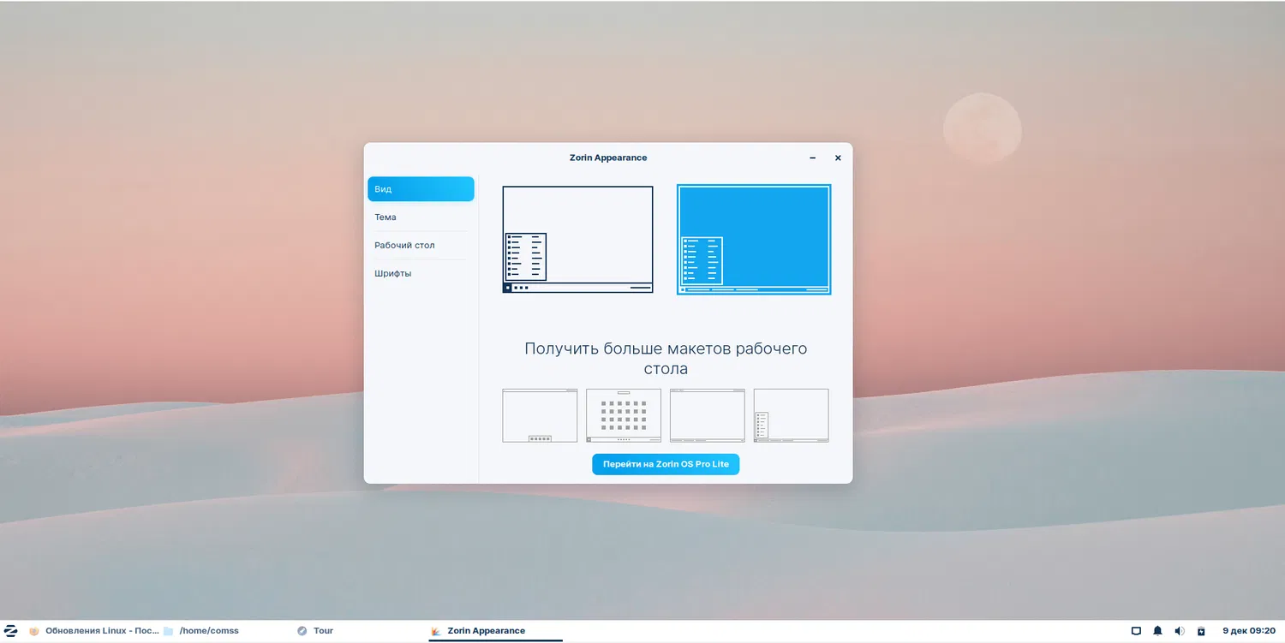Close the Zorin Appearance window

(838, 158)
